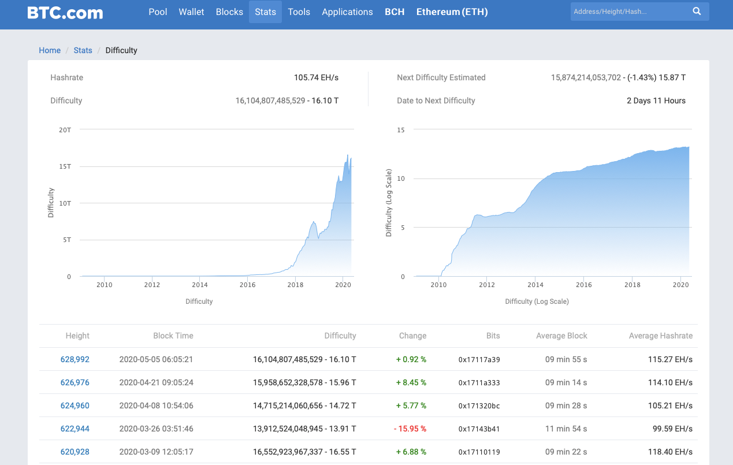Click the 99.59 EH/s average hashrate
The height and width of the screenshot is (465, 733).
672,429
